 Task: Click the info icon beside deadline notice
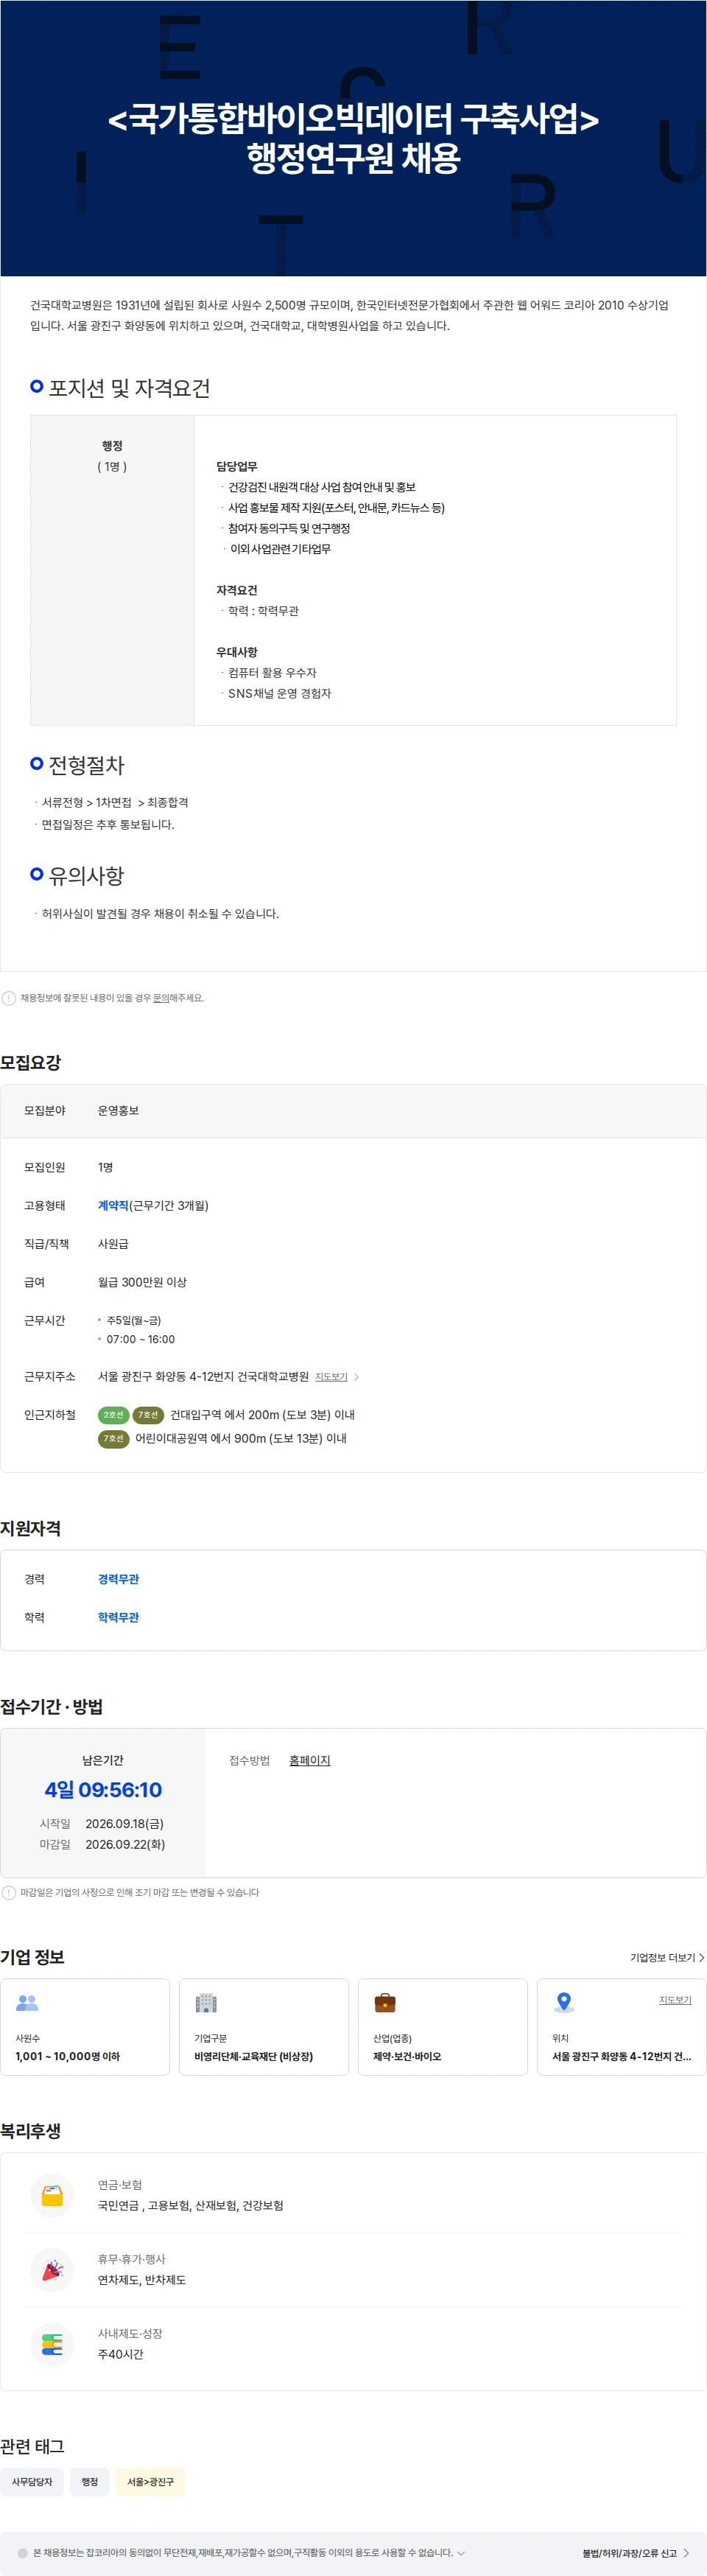coord(9,1892)
